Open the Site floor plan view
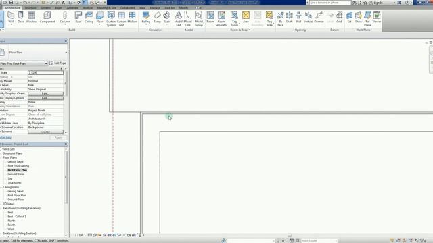This screenshot has height=243, width=433. pyautogui.click(x=10, y=178)
